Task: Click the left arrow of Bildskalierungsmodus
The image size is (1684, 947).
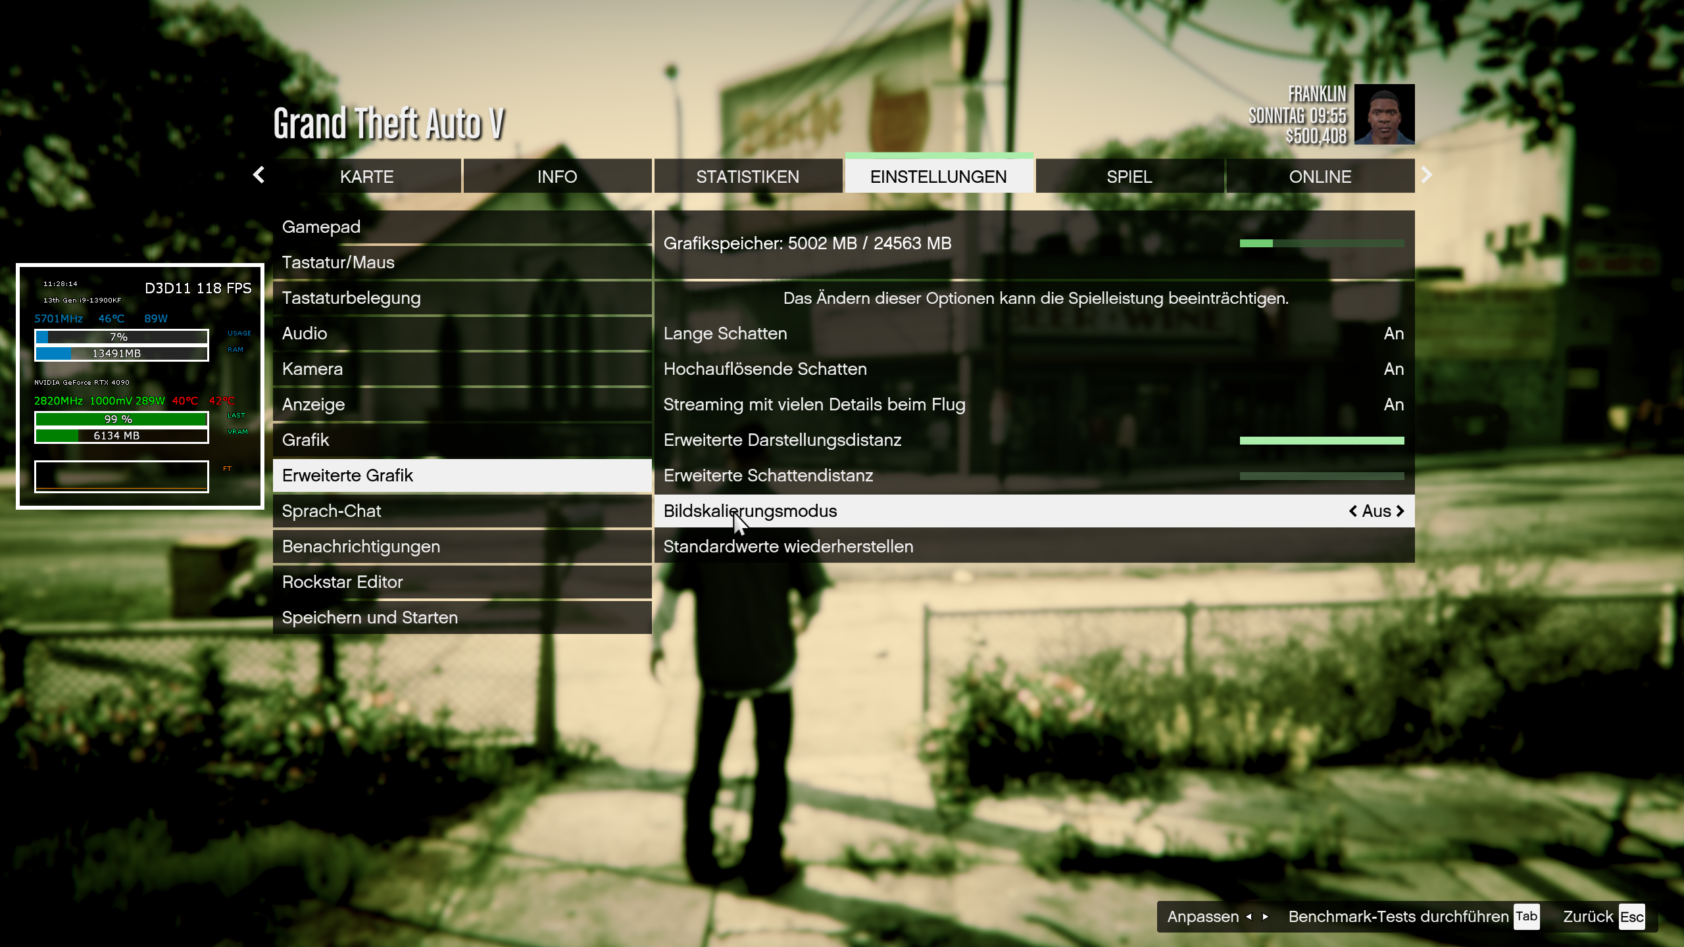Action: coord(1352,511)
